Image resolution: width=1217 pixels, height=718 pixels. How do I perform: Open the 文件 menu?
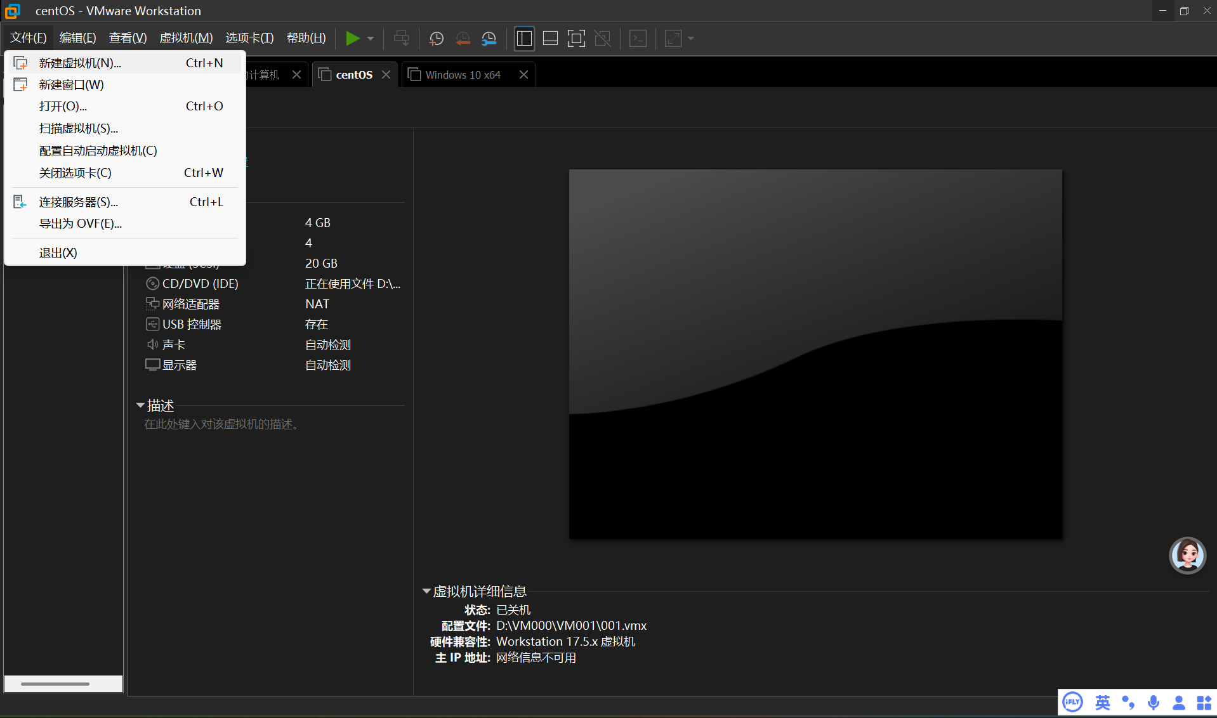click(x=29, y=38)
